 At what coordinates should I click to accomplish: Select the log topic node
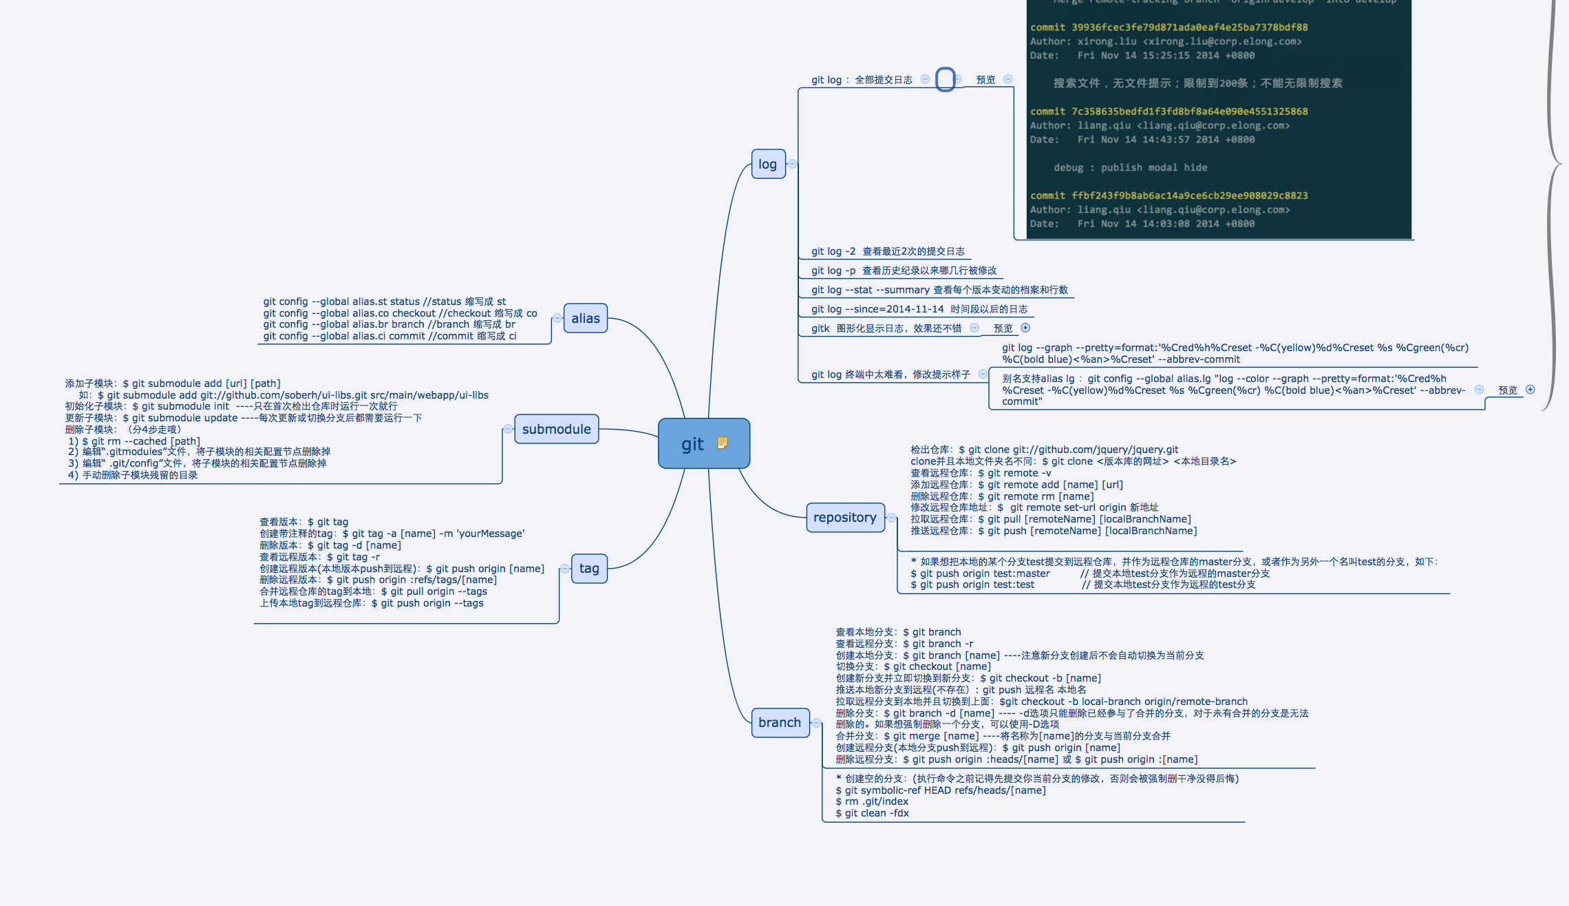pyautogui.click(x=767, y=164)
